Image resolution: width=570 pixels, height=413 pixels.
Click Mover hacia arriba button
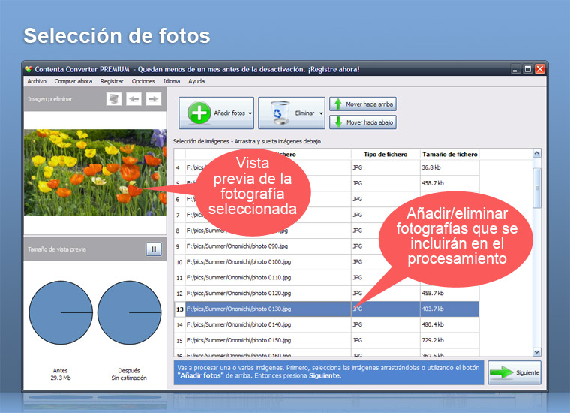coord(363,104)
